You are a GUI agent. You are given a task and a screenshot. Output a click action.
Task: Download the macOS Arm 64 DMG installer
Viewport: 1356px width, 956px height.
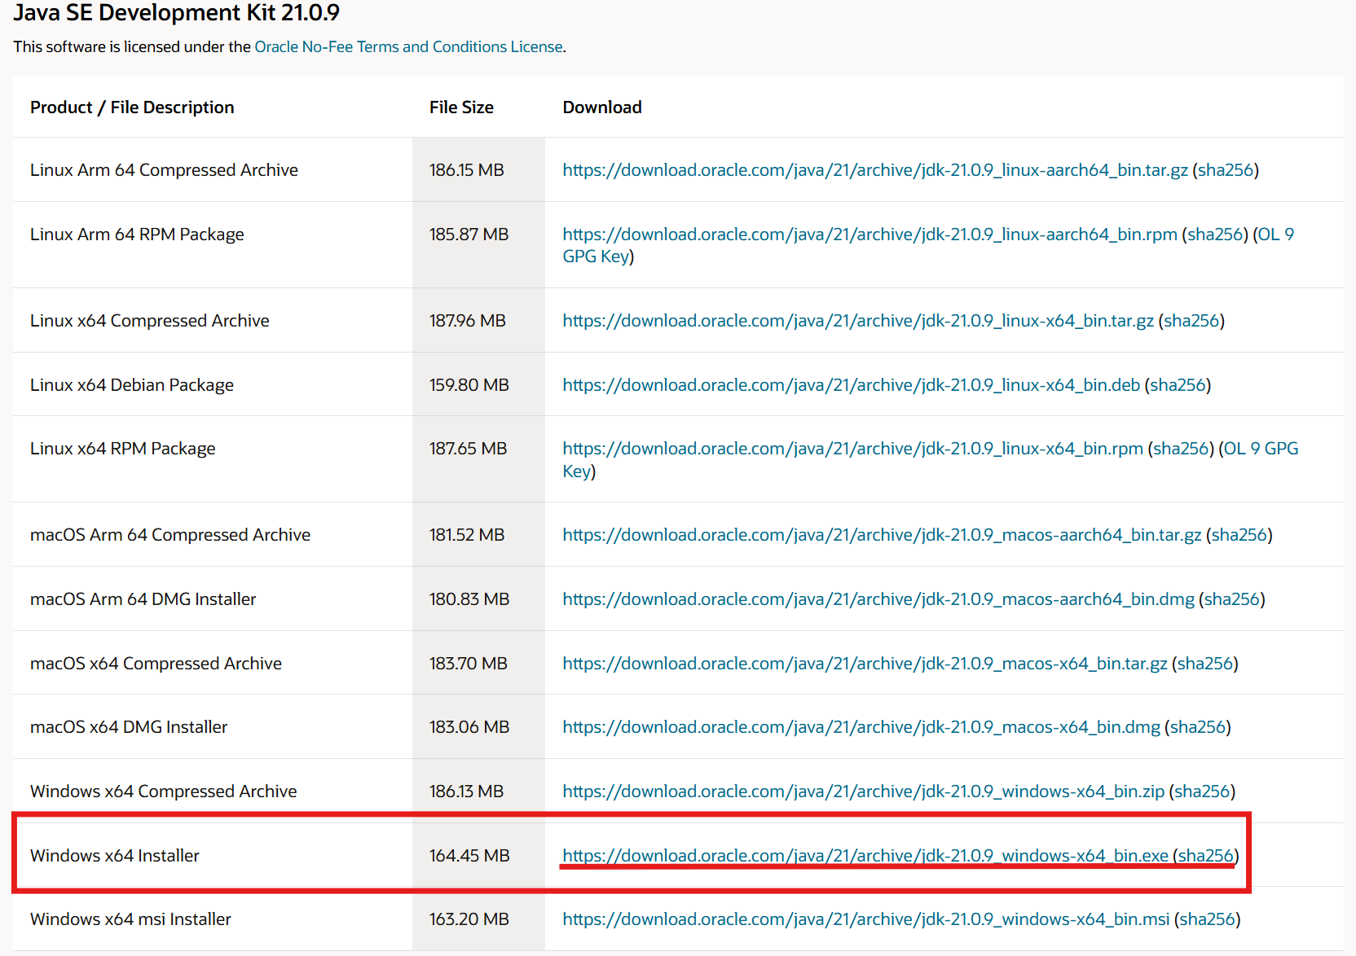[878, 599]
